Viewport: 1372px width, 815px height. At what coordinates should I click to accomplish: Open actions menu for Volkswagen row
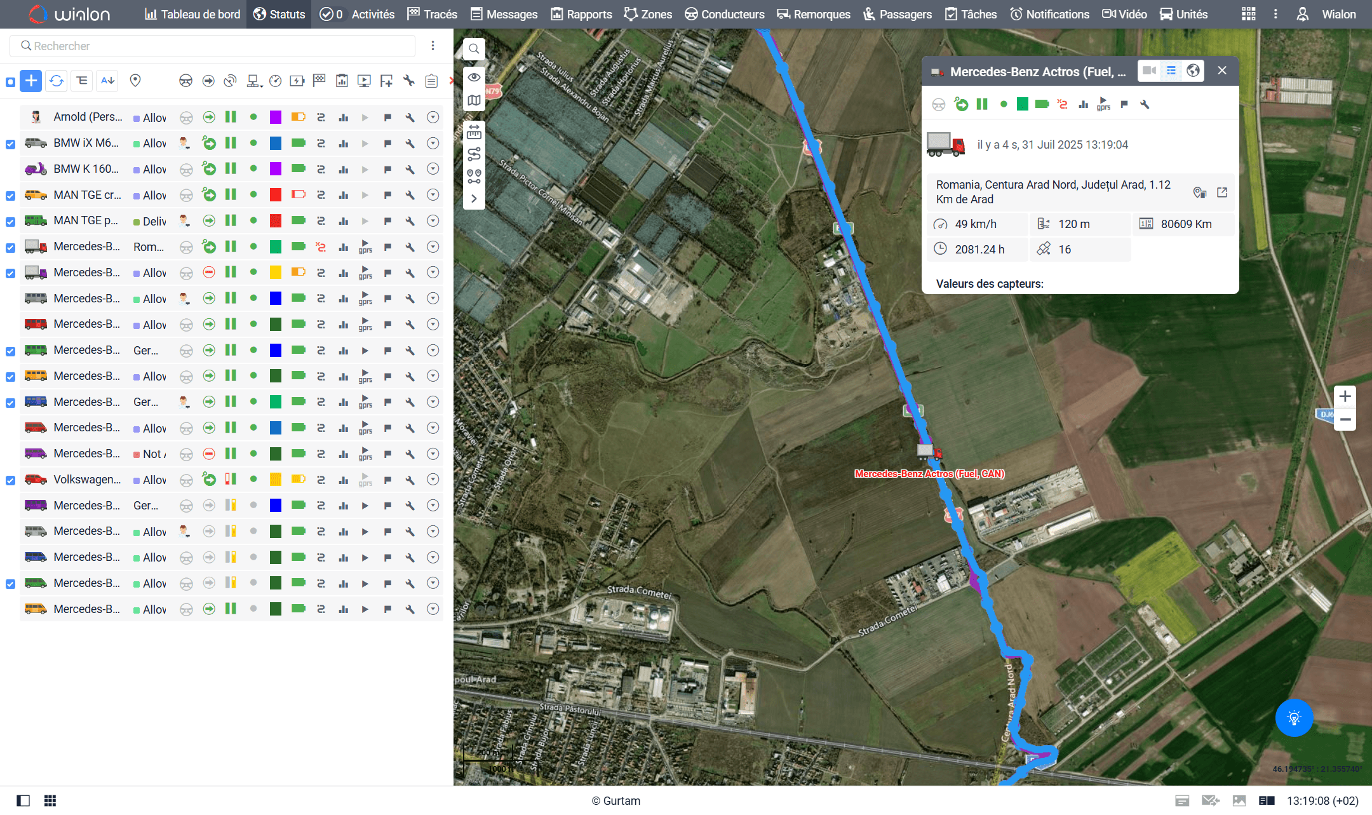coord(433,479)
